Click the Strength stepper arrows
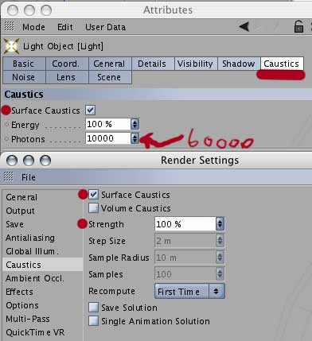This screenshot has width=312, height=341. click(x=220, y=224)
